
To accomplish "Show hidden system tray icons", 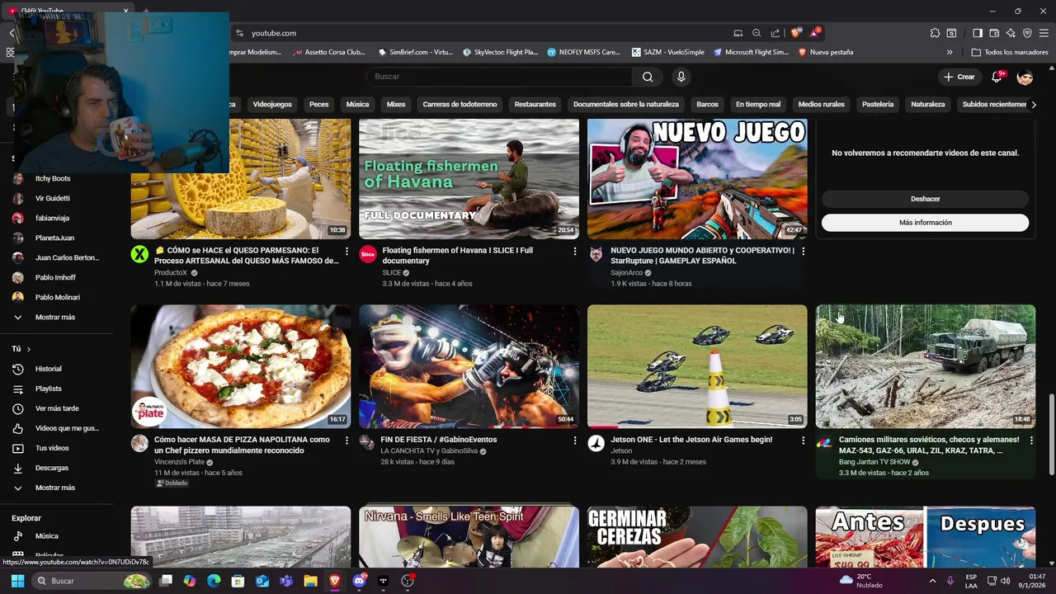I will 933,581.
